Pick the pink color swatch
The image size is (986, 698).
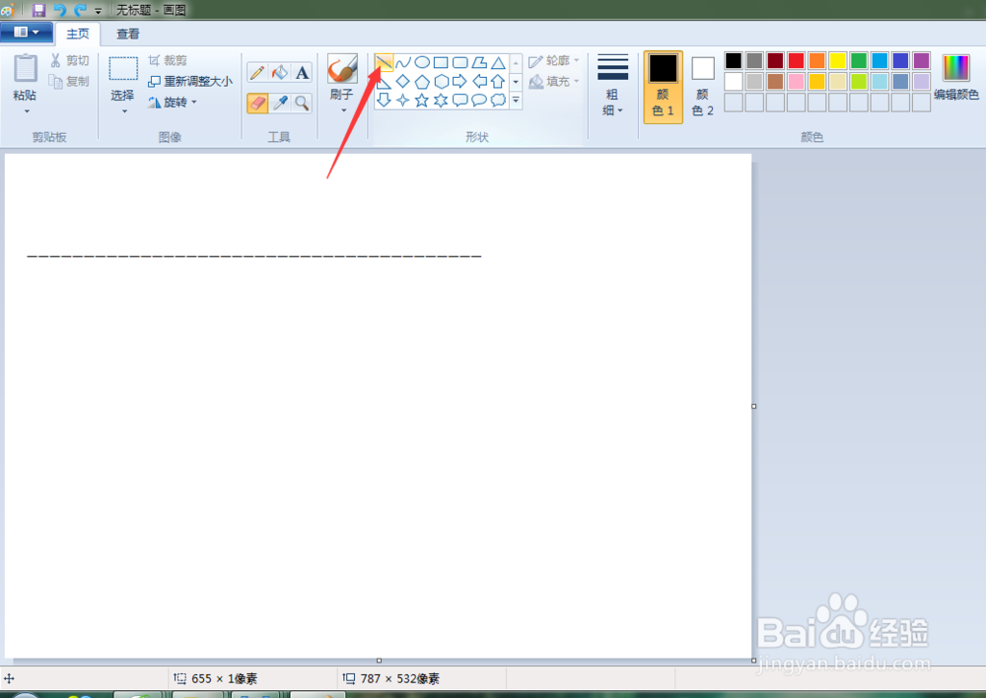[x=796, y=81]
